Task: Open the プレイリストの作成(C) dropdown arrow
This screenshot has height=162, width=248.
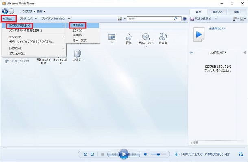Action: tap(69, 19)
